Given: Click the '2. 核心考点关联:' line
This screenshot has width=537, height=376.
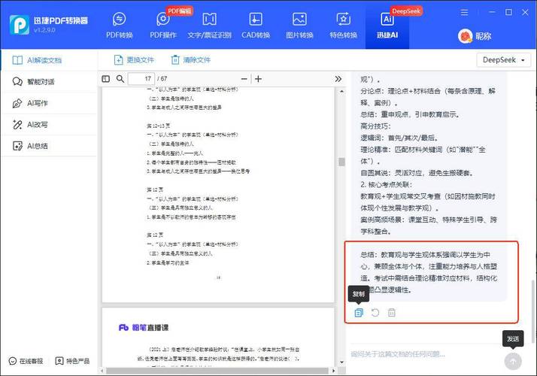Looking at the screenshot, I should [386, 184].
